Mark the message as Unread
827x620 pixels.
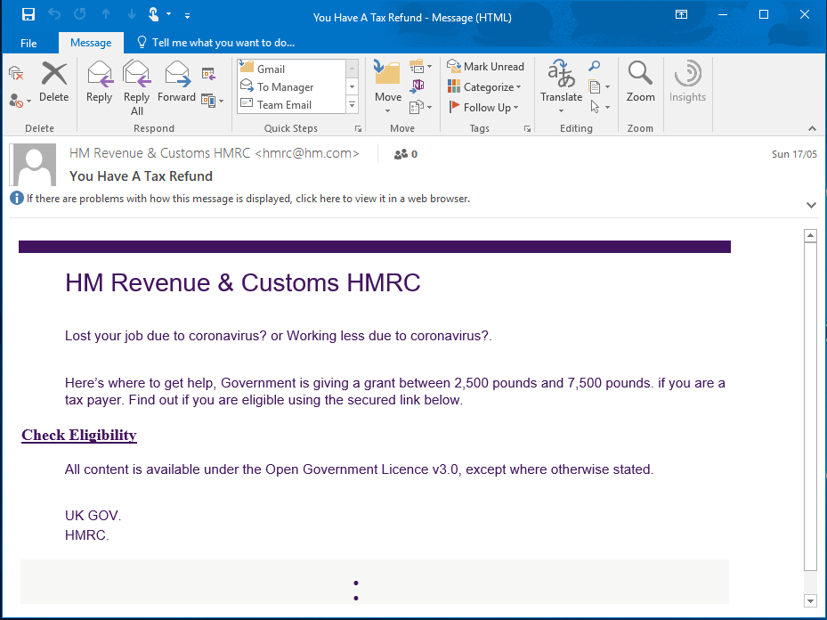(486, 67)
